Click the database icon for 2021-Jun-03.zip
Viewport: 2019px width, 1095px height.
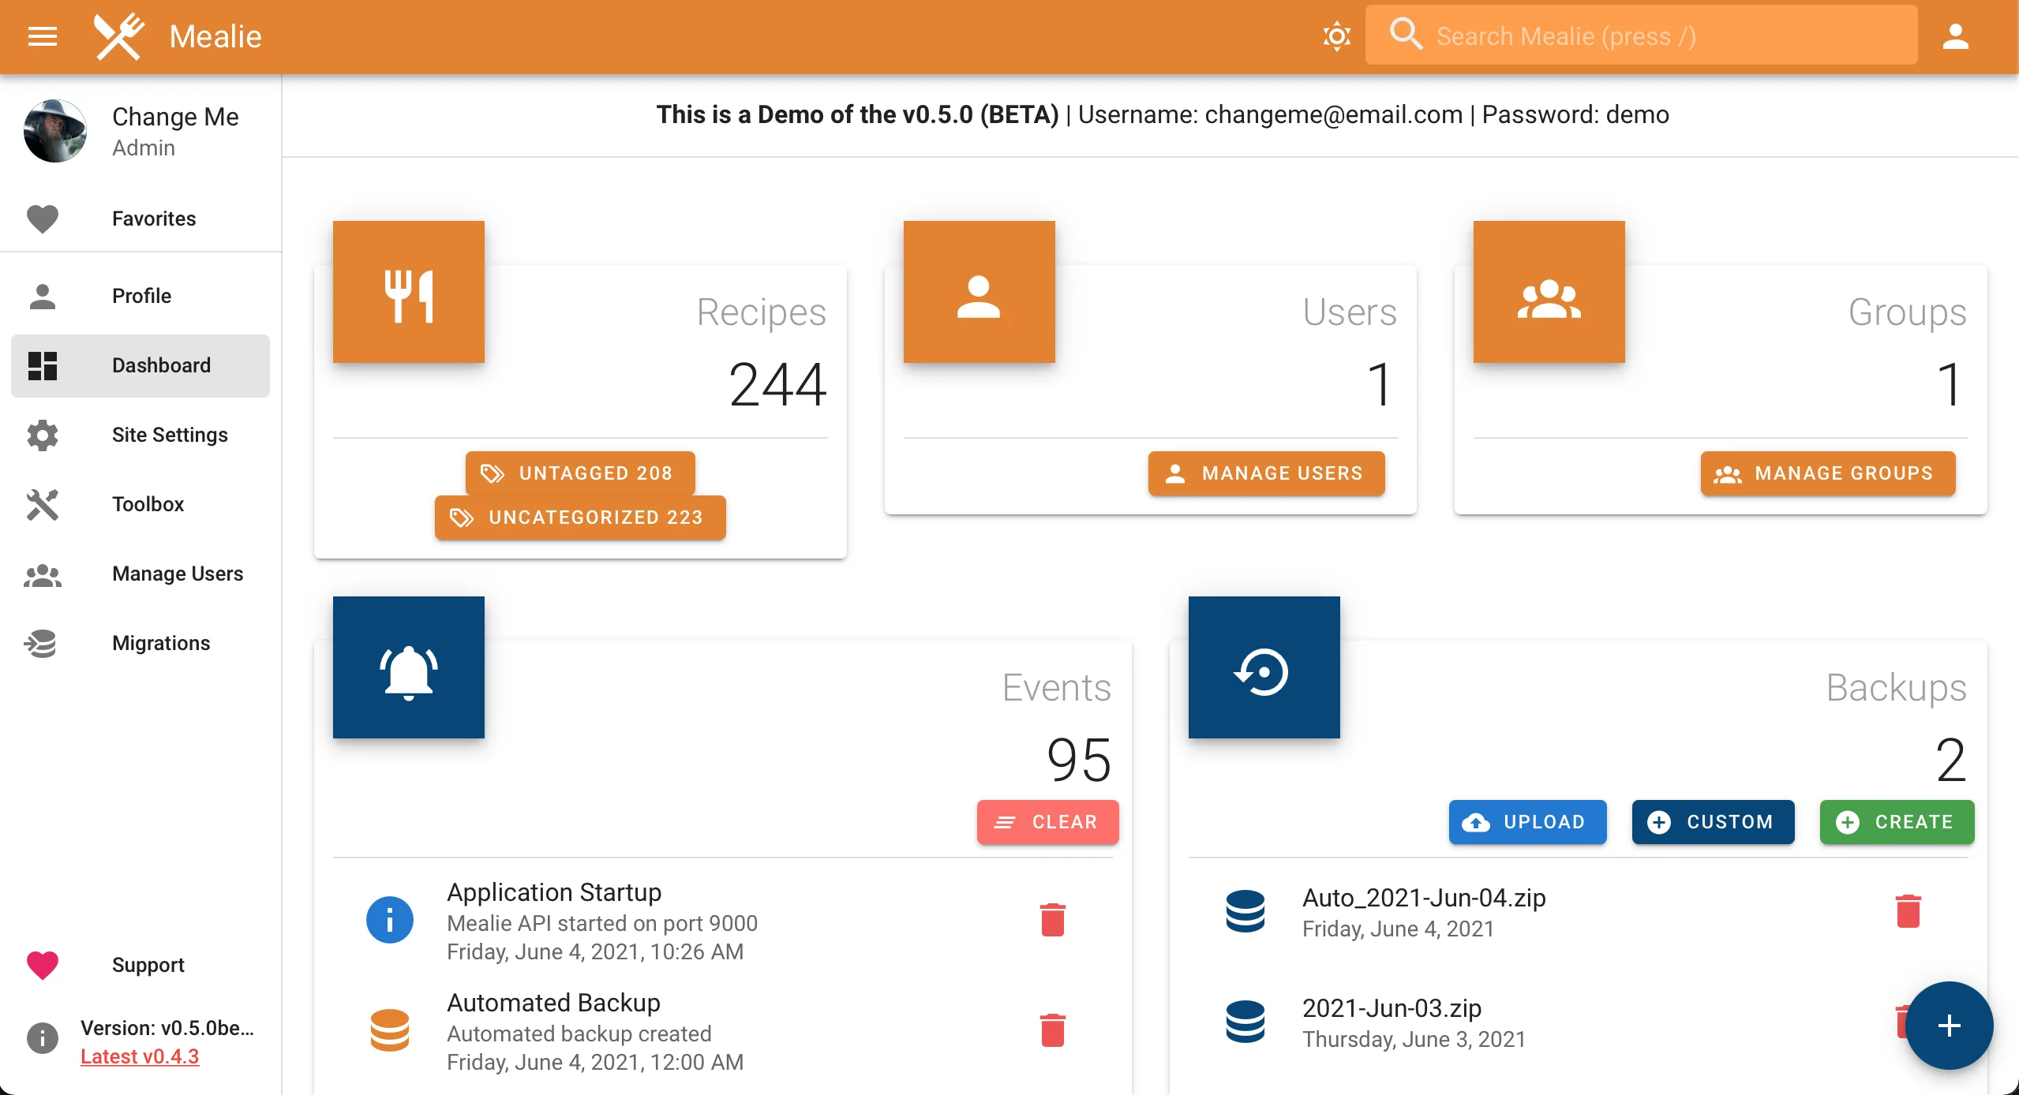tap(1245, 1022)
